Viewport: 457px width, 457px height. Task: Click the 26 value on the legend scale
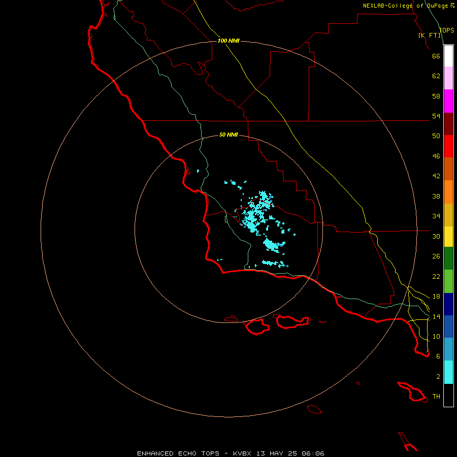pos(436,256)
